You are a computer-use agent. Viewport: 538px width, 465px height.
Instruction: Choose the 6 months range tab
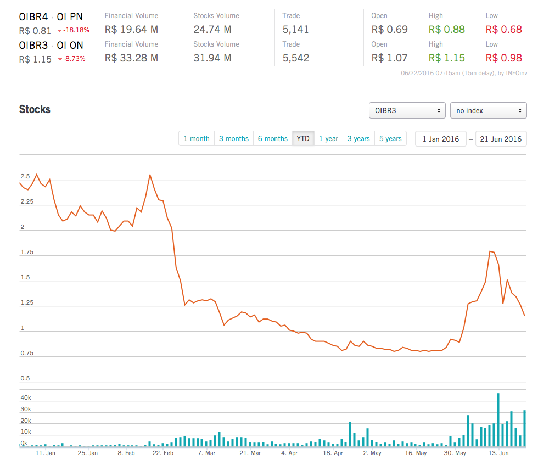coord(273,139)
